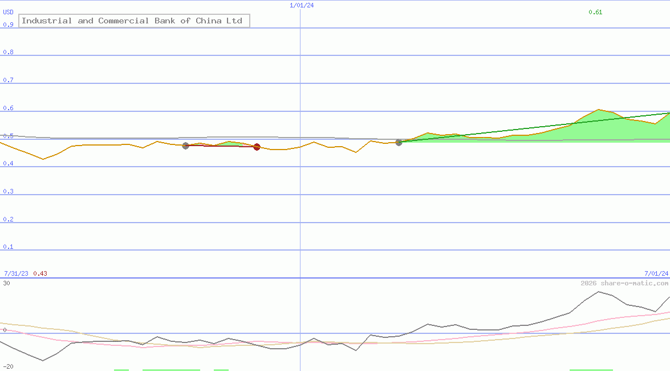Click the 7/31/23 start date label
Viewport: 670px width, 371px height.
[16, 273]
